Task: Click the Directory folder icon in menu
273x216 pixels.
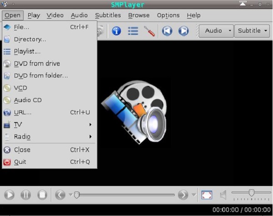Action: click(7, 39)
